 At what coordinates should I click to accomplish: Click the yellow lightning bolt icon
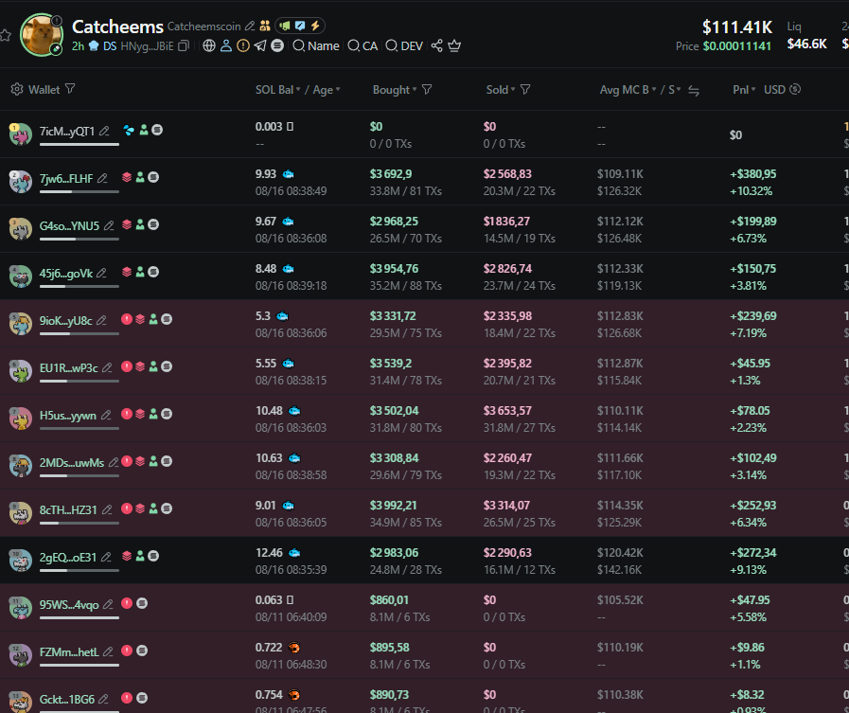pyautogui.click(x=314, y=26)
